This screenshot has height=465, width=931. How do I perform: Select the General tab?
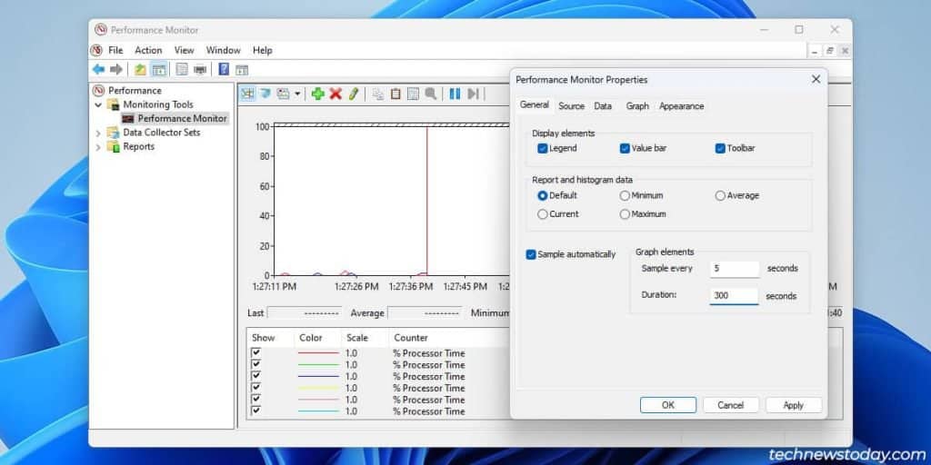tap(535, 105)
